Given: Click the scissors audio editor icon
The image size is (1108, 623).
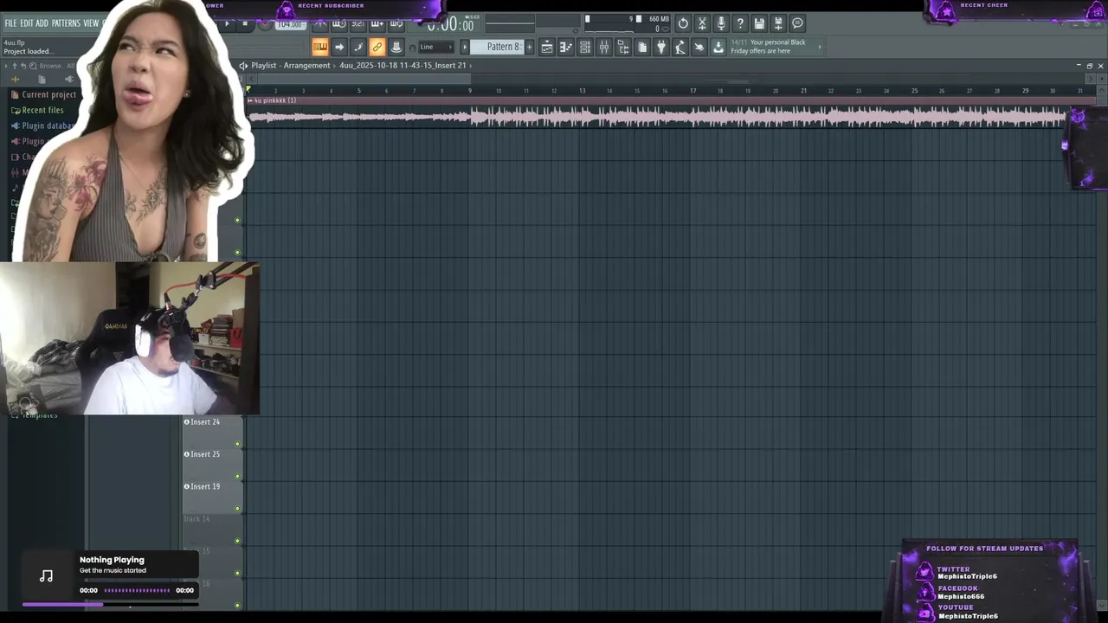Looking at the screenshot, I should (702, 23).
